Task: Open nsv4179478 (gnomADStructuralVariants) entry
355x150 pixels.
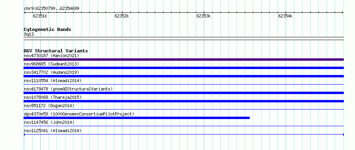Action: [68, 89]
